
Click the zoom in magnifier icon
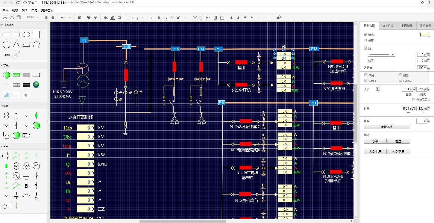pos(46,17)
